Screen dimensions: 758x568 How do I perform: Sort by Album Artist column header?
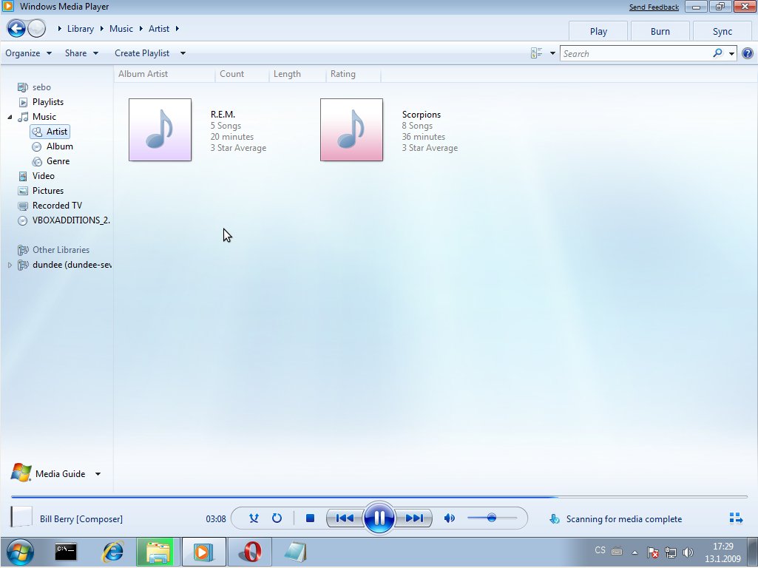(165, 74)
